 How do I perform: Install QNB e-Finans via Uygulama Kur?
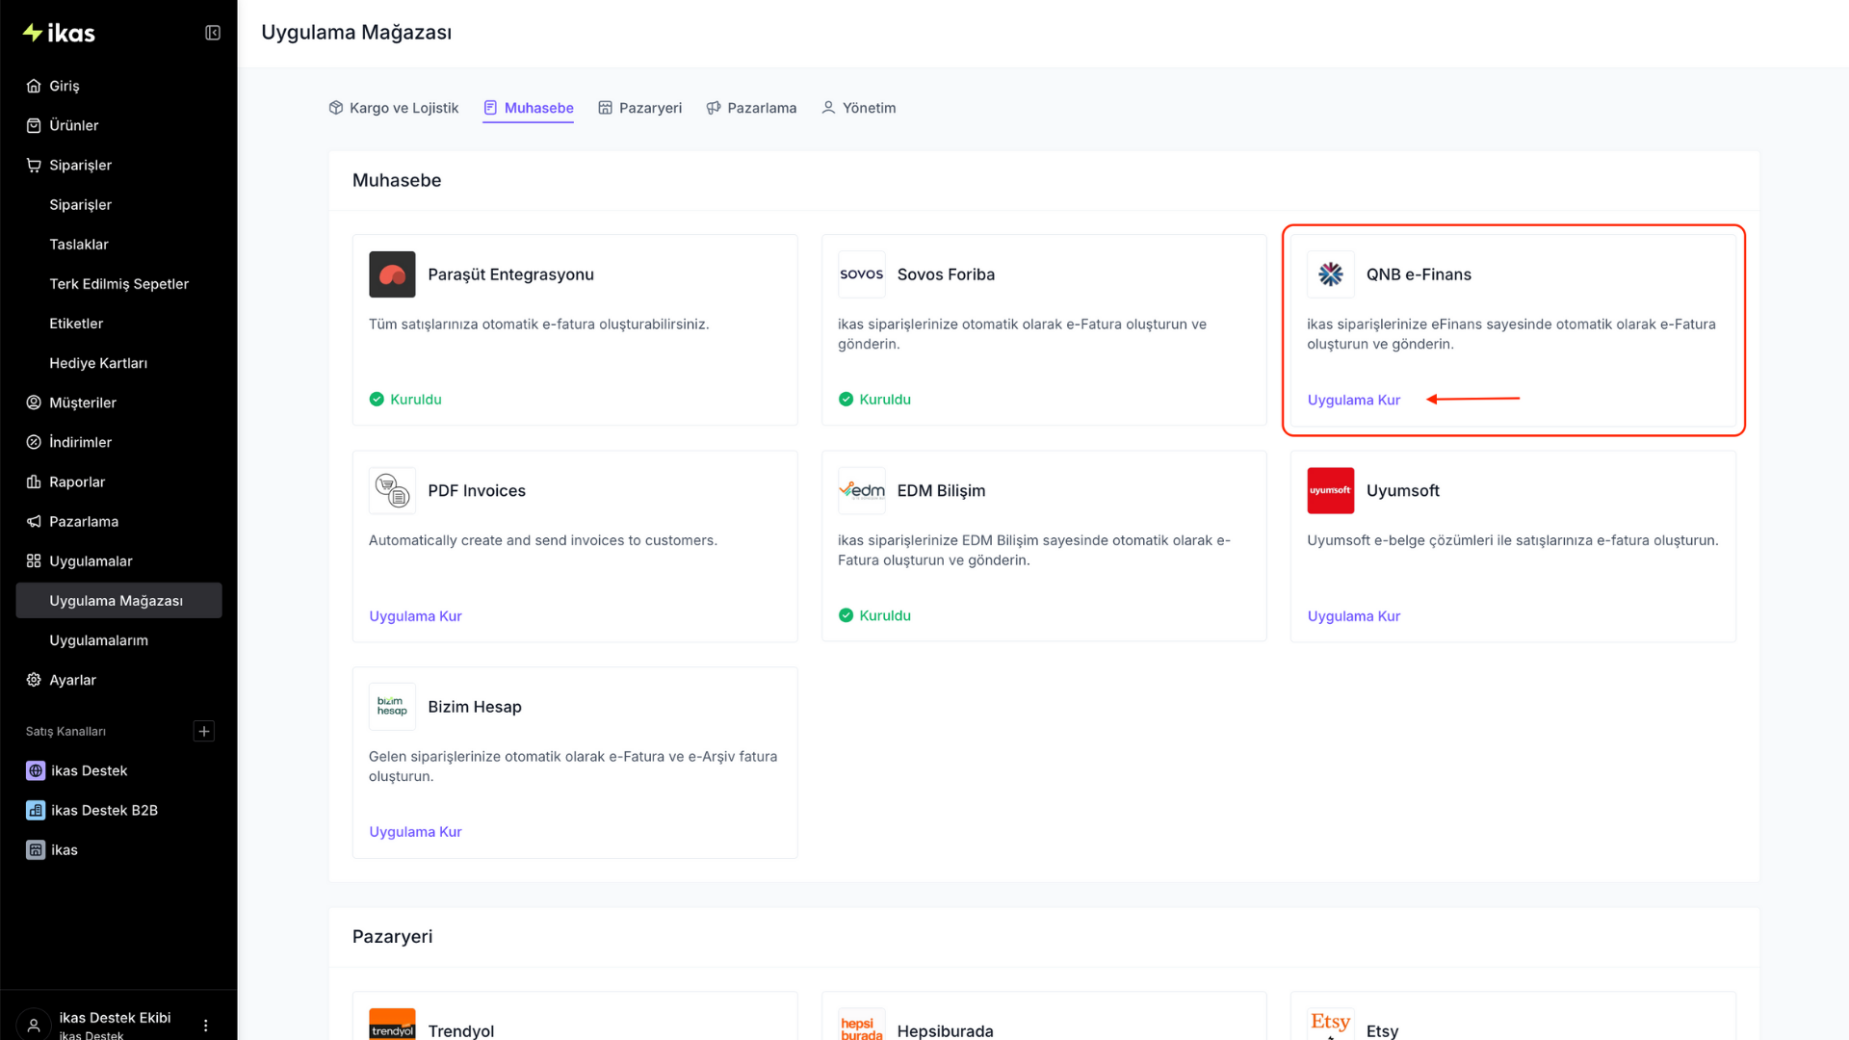coord(1353,400)
